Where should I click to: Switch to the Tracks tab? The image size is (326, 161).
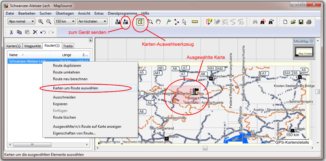pyautogui.click(x=68, y=46)
